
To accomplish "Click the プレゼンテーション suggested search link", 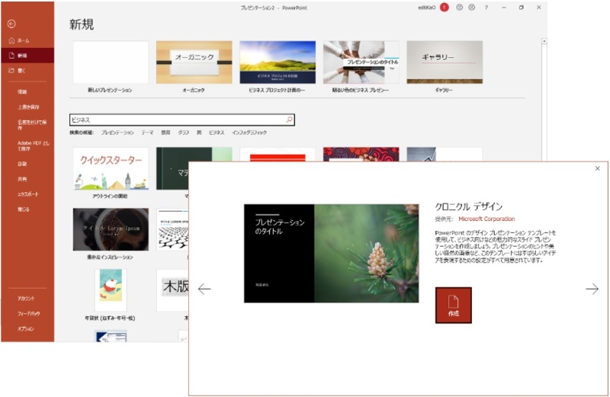I will [117, 133].
